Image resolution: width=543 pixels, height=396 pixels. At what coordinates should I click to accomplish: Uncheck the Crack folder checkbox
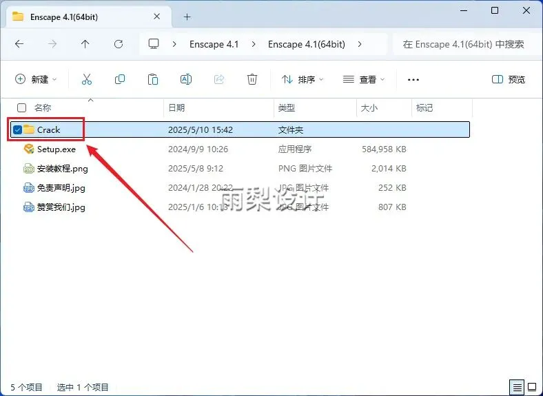point(17,129)
